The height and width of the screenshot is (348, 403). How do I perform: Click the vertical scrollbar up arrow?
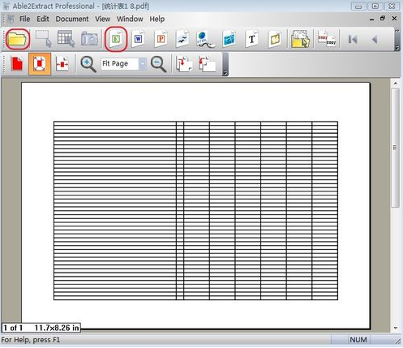pos(396,84)
